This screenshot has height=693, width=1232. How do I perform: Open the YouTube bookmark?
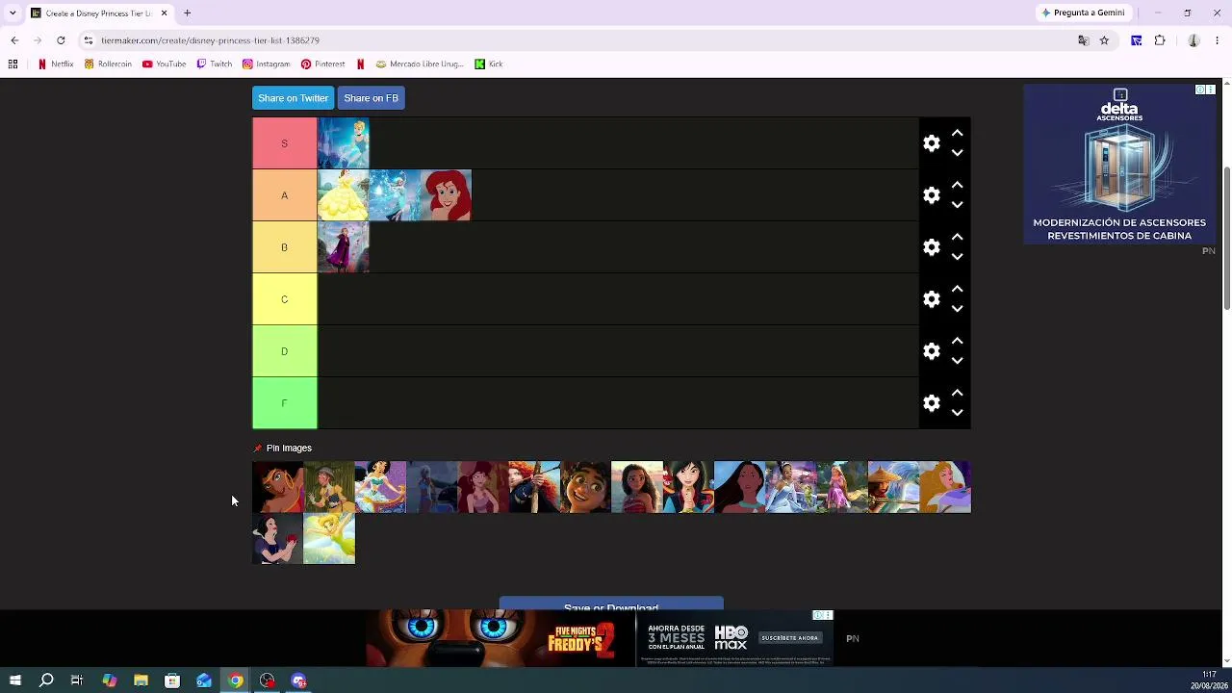[x=164, y=64]
